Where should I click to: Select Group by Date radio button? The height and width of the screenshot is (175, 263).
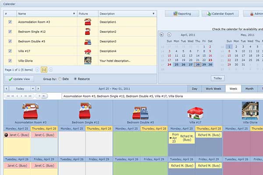pyautogui.click(x=60, y=79)
